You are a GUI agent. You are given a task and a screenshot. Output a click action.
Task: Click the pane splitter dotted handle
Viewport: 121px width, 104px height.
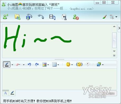59,59
